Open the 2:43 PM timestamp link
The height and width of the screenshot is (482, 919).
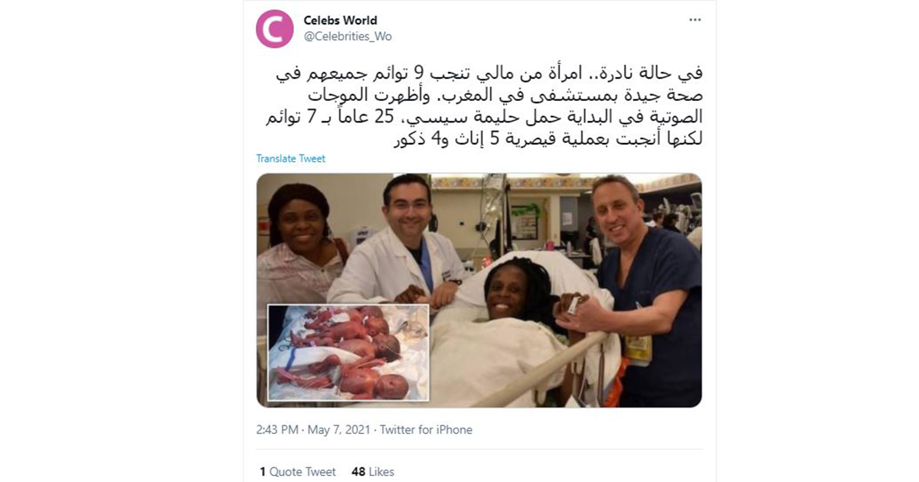coord(277,430)
